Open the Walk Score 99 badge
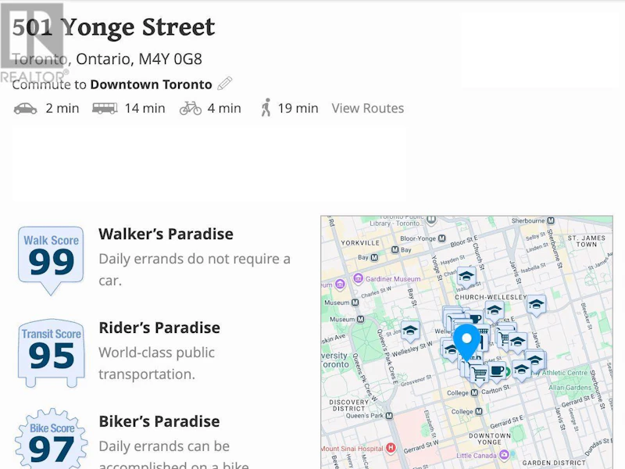The height and width of the screenshot is (469, 625). [51, 260]
